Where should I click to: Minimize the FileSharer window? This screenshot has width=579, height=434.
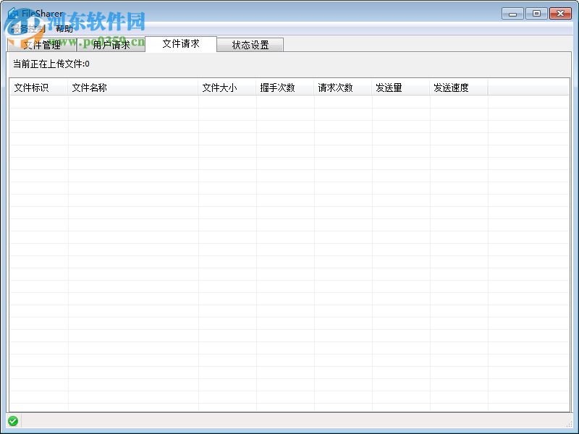coord(512,13)
